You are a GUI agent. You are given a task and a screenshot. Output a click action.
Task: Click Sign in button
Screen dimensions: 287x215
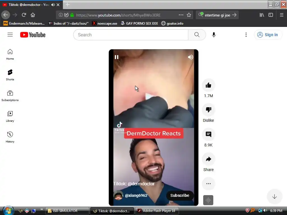click(x=268, y=35)
